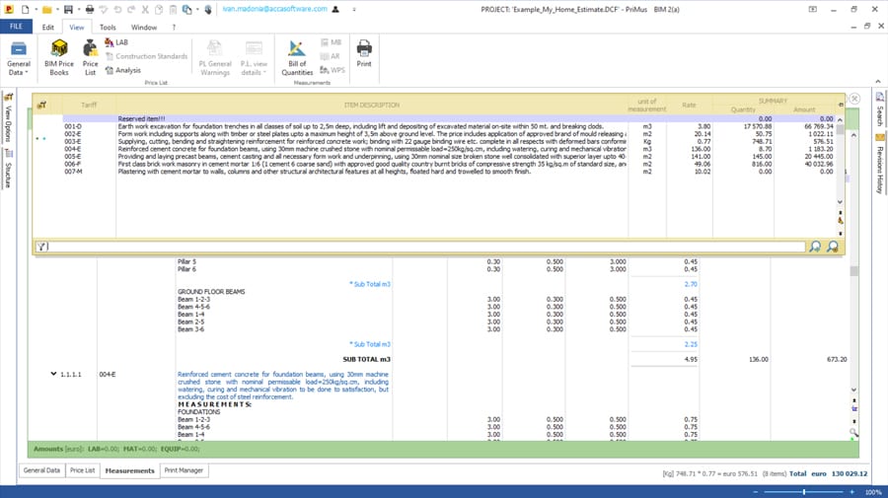Screen dimensions: 888x498
Task: Open the dropdown next to the New icon
Action: (36, 9)
